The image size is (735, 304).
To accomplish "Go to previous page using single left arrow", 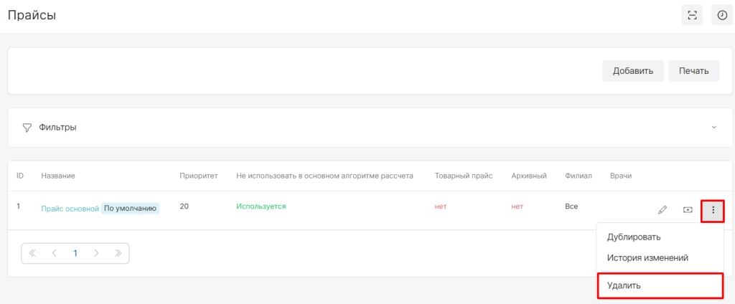I will pyautogui.click(x=54, y=253).
